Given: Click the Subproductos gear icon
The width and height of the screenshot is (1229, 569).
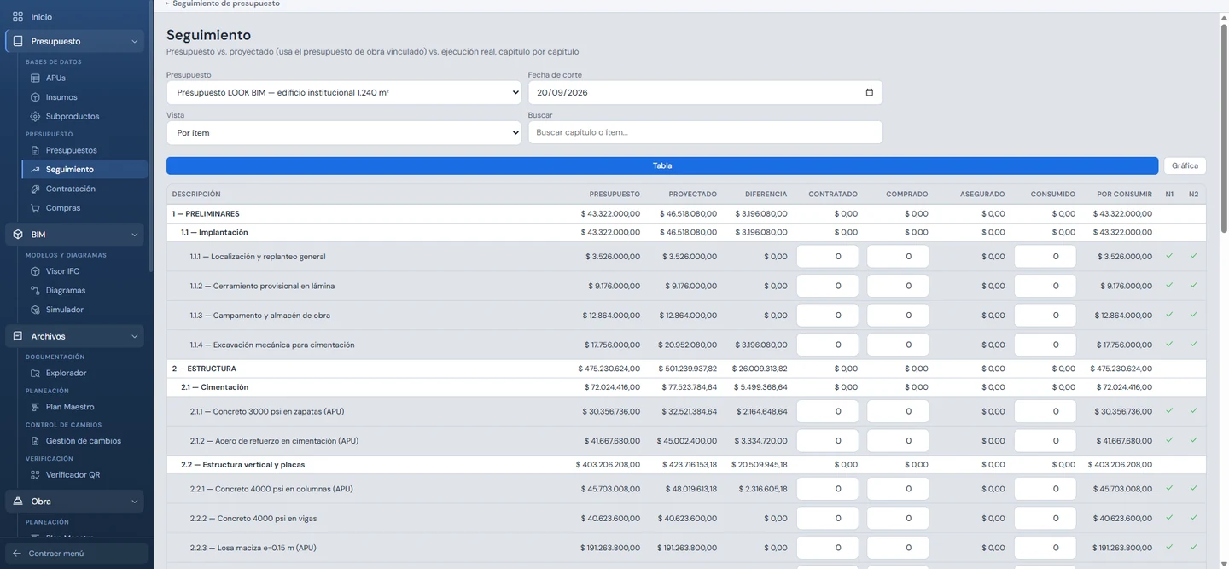Looking at the screenshot, I should coord(35,116).
